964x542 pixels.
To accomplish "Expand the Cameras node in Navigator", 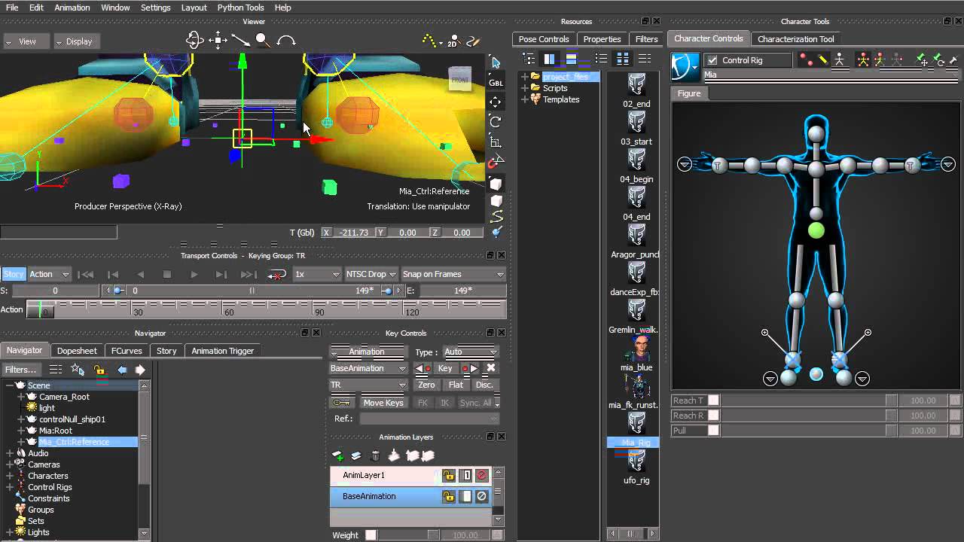I will [x=10, y=464].
